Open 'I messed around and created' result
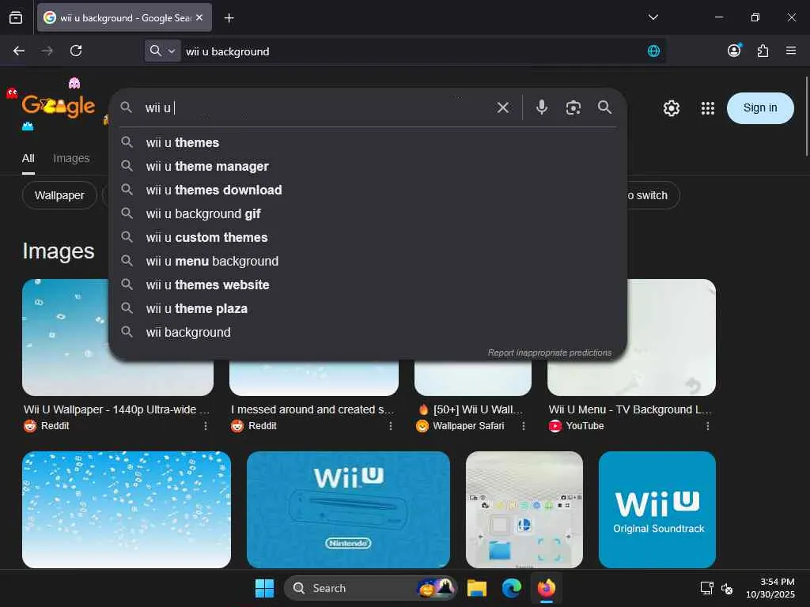 (x=312, y=409)
